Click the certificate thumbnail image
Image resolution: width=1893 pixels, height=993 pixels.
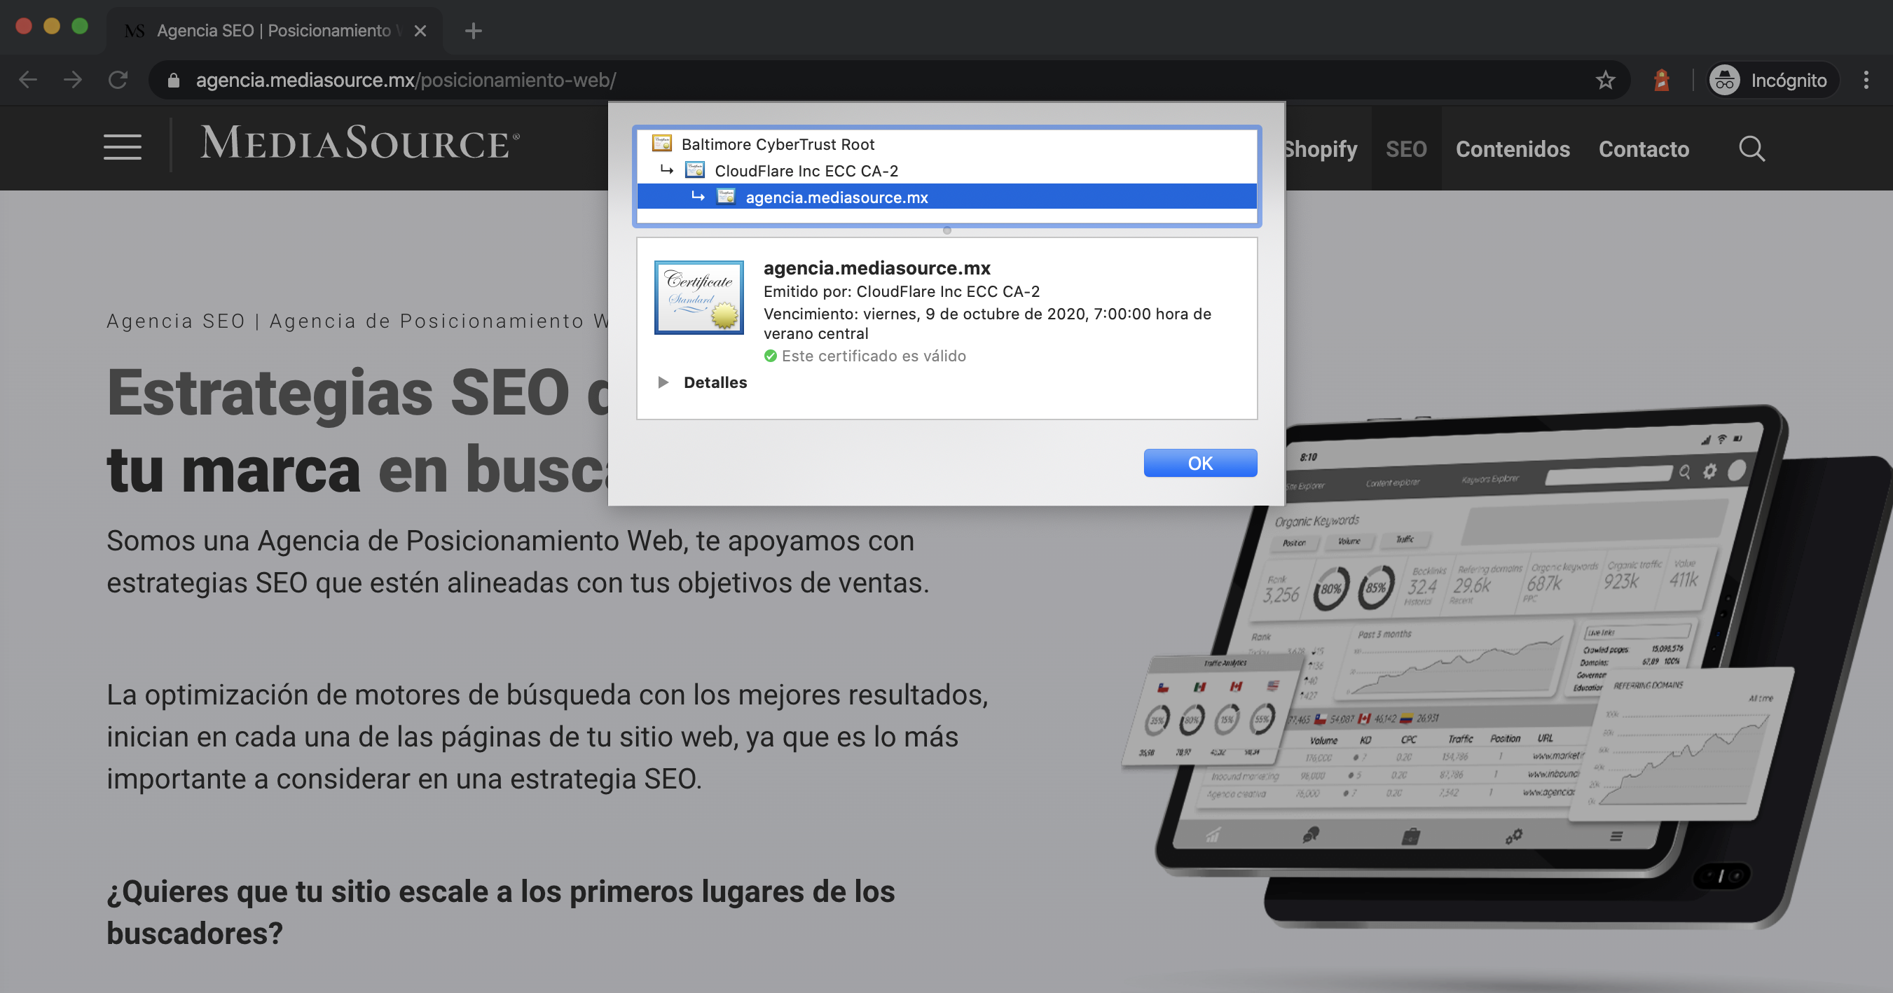(x=698, y=298)
